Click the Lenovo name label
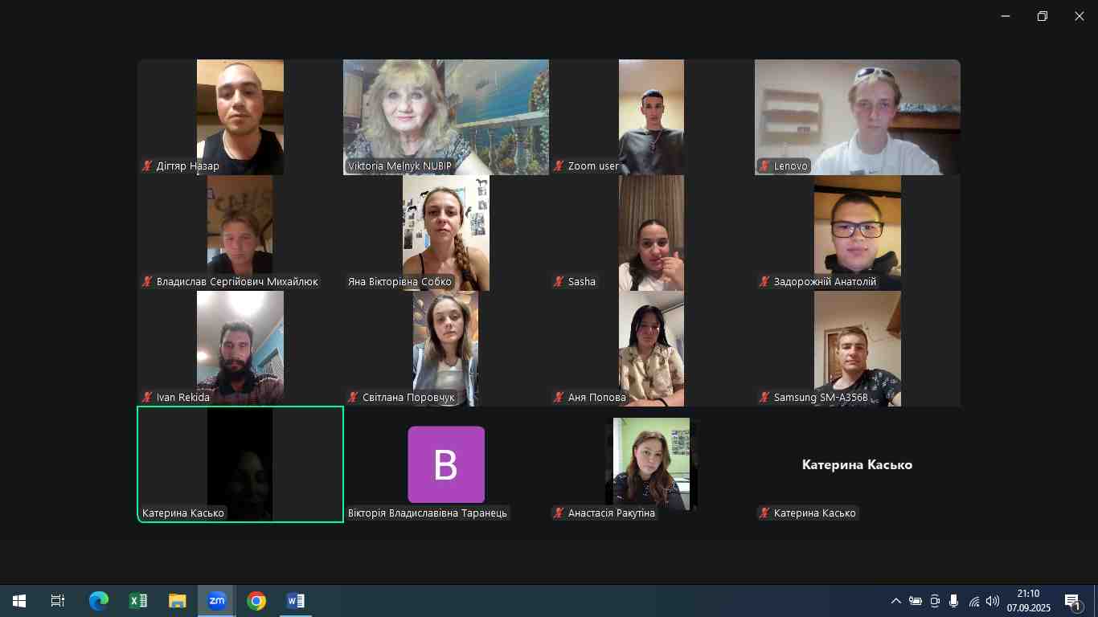This screenshot has height=617, width=1098. pos(791,166)
